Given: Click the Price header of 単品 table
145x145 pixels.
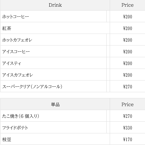Looking at the screenshot, I should 127,104.
